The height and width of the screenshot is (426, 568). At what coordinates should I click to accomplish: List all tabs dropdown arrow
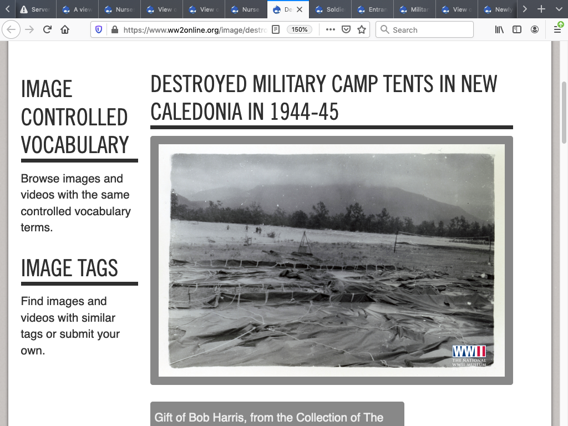point(559,9)
